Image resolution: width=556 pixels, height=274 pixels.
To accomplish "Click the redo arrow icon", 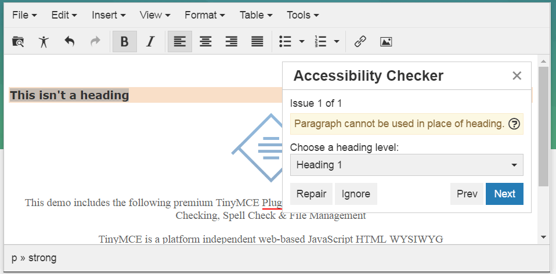I will pyautogui.click(x=95, y=42).
